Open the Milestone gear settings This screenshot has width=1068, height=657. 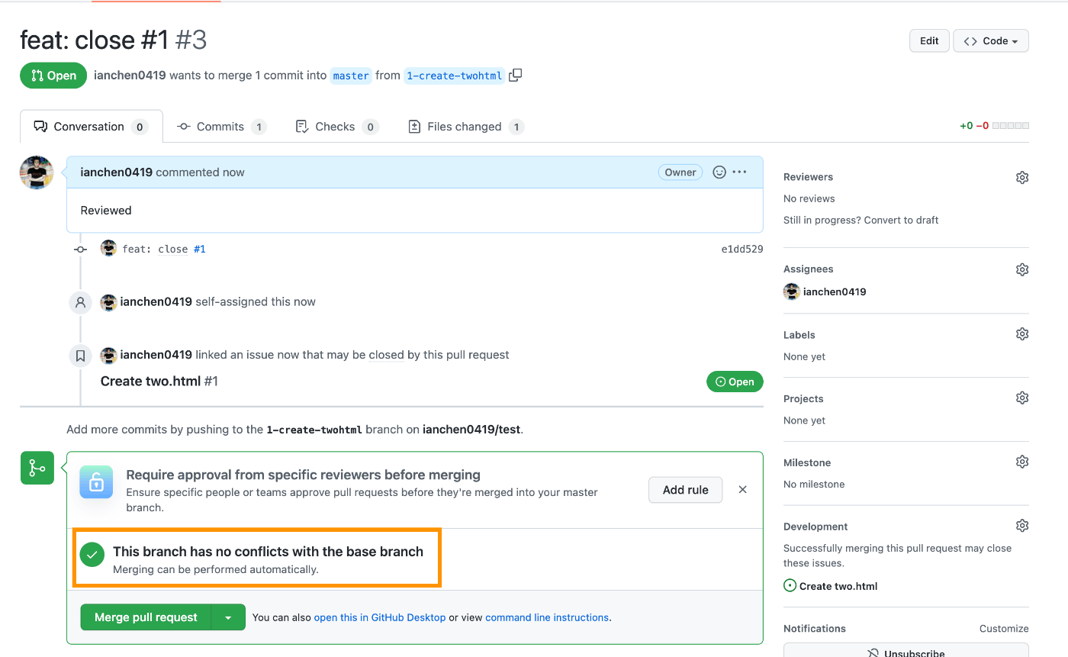[1022, 462]
